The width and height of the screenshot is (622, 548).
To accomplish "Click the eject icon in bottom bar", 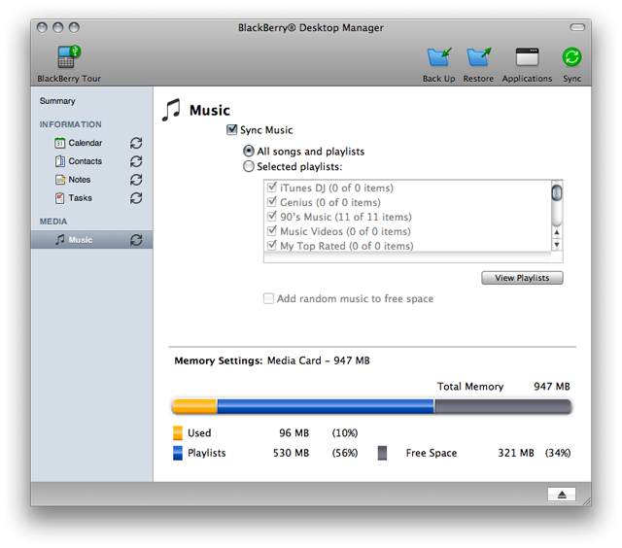I will coord(562,494).
